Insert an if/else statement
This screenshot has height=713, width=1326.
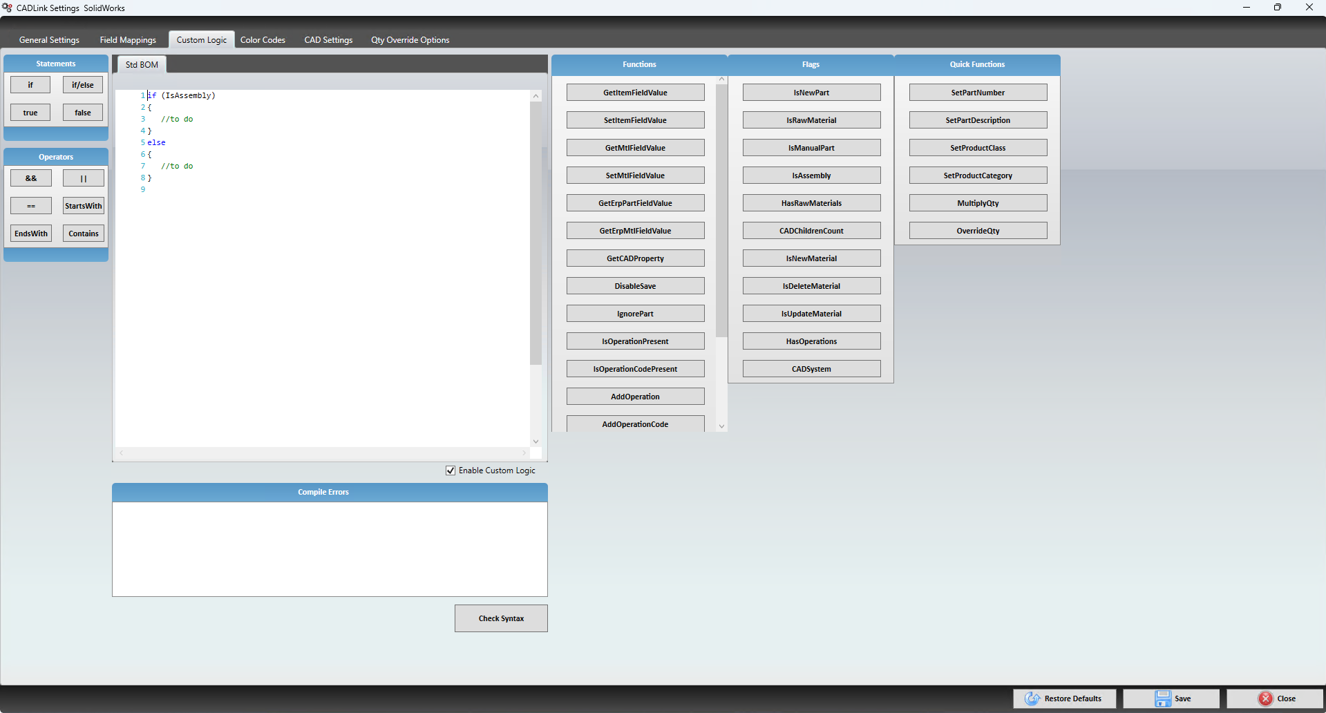click(82, 84)
